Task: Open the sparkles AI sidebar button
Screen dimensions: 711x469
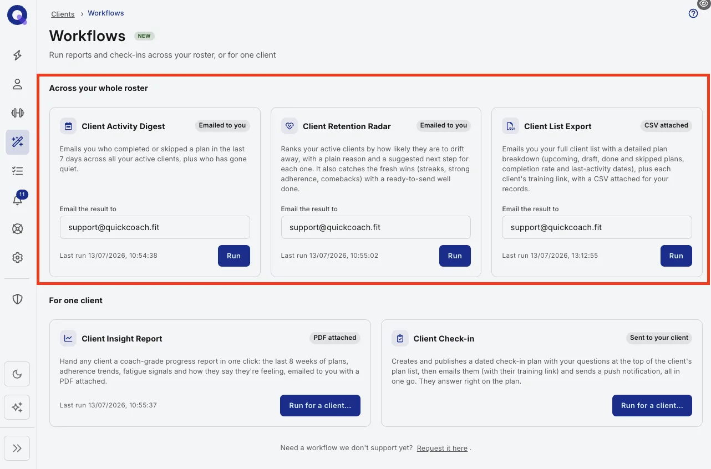Action: [17, 407]
